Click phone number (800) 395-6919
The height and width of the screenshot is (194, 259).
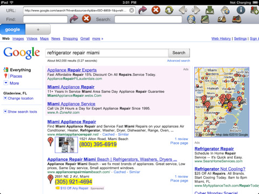(98, 144)
